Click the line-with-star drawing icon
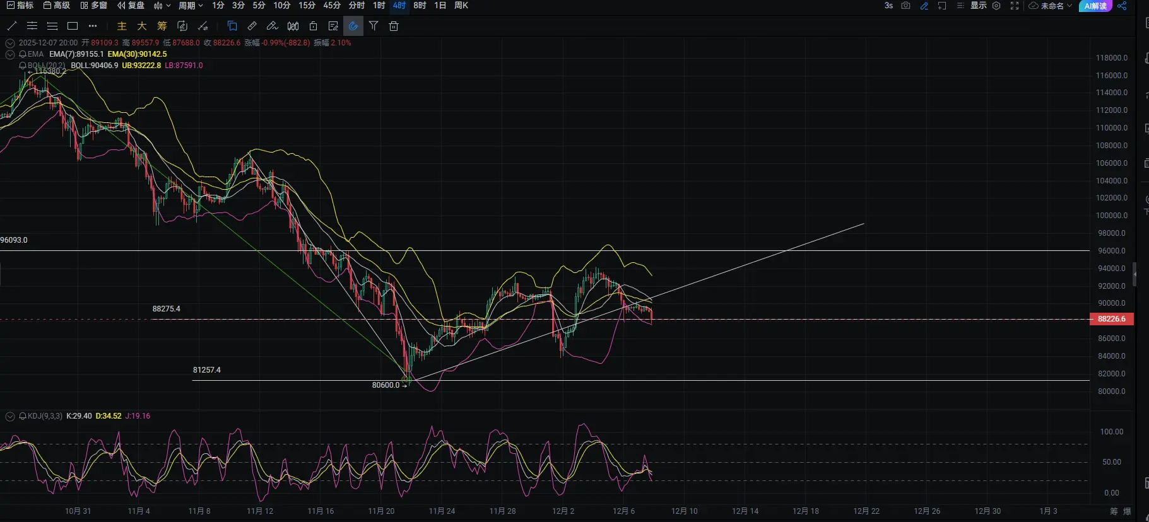 point(203,26)
